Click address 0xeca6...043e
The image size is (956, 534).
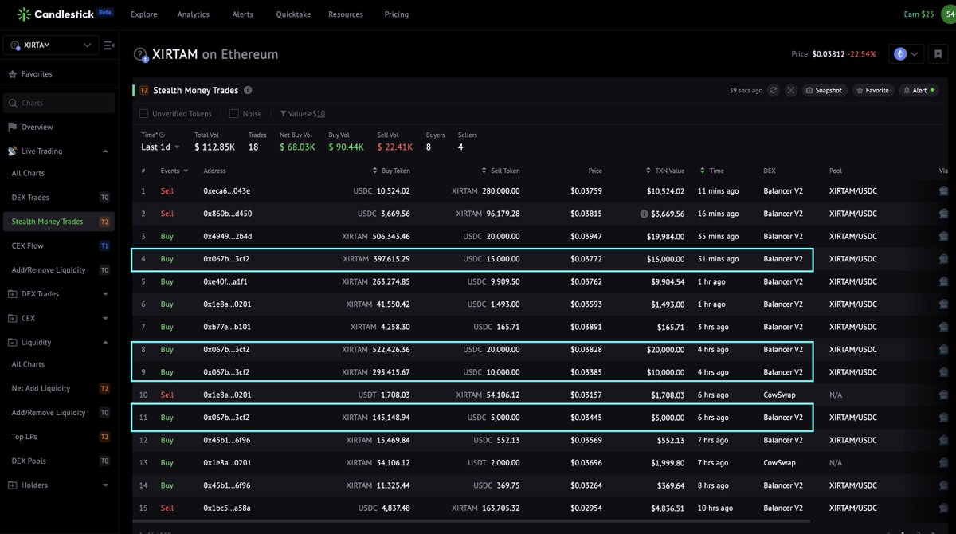(227, 191)
